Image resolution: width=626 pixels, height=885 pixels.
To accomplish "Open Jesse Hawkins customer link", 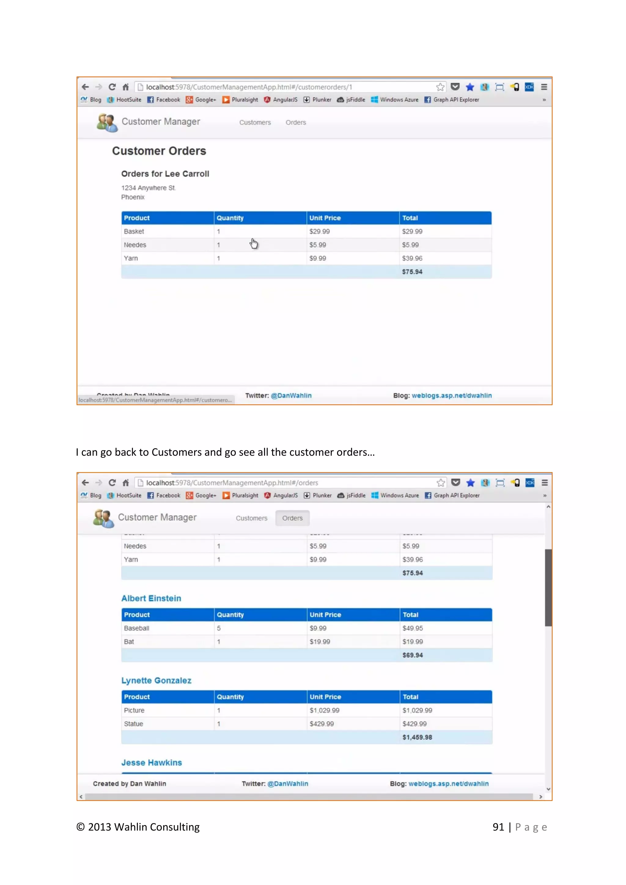I will point(152,762).
